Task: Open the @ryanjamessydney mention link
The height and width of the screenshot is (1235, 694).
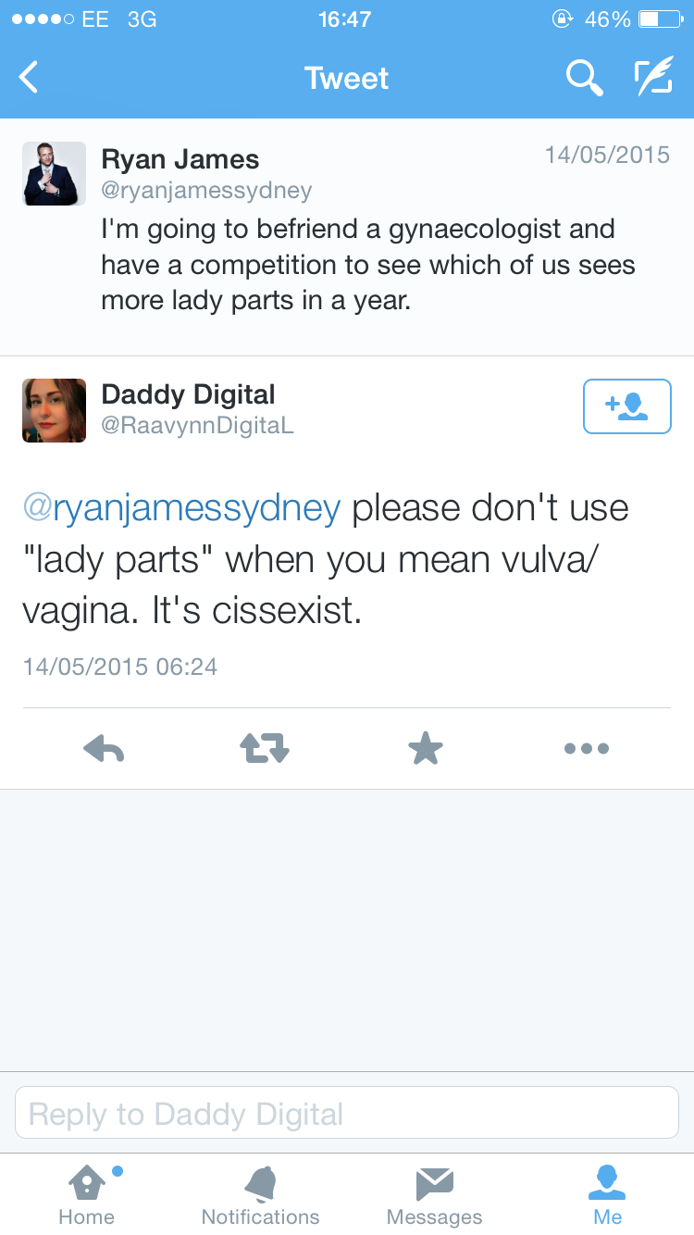Action: (181, 508)
